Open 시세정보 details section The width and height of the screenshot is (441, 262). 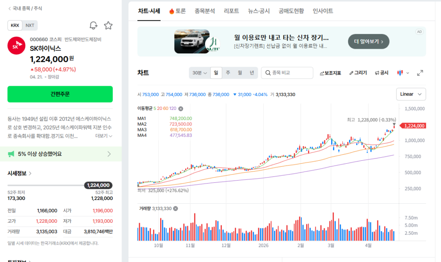[x=19, y=173]
